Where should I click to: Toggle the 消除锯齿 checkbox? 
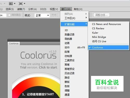9,15
